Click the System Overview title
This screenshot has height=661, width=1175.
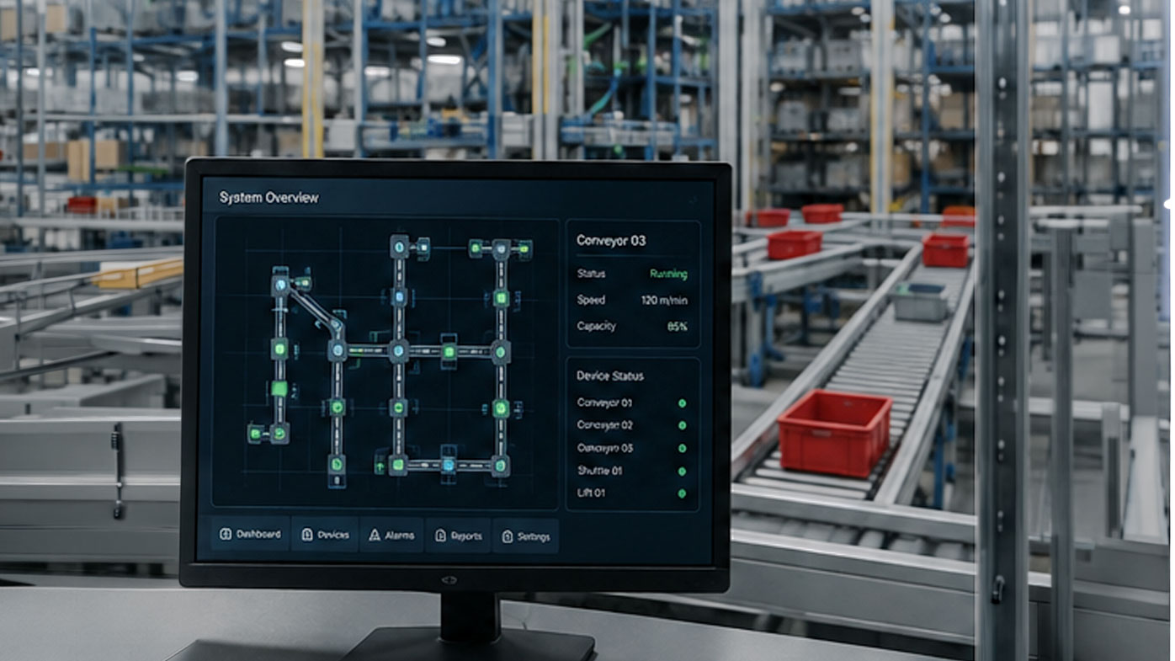[269, 198]
